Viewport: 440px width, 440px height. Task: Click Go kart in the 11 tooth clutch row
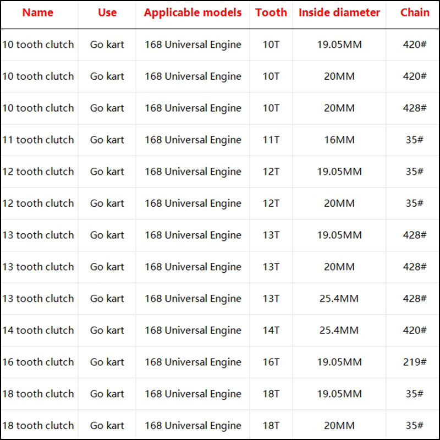click(x=107, y=140)
